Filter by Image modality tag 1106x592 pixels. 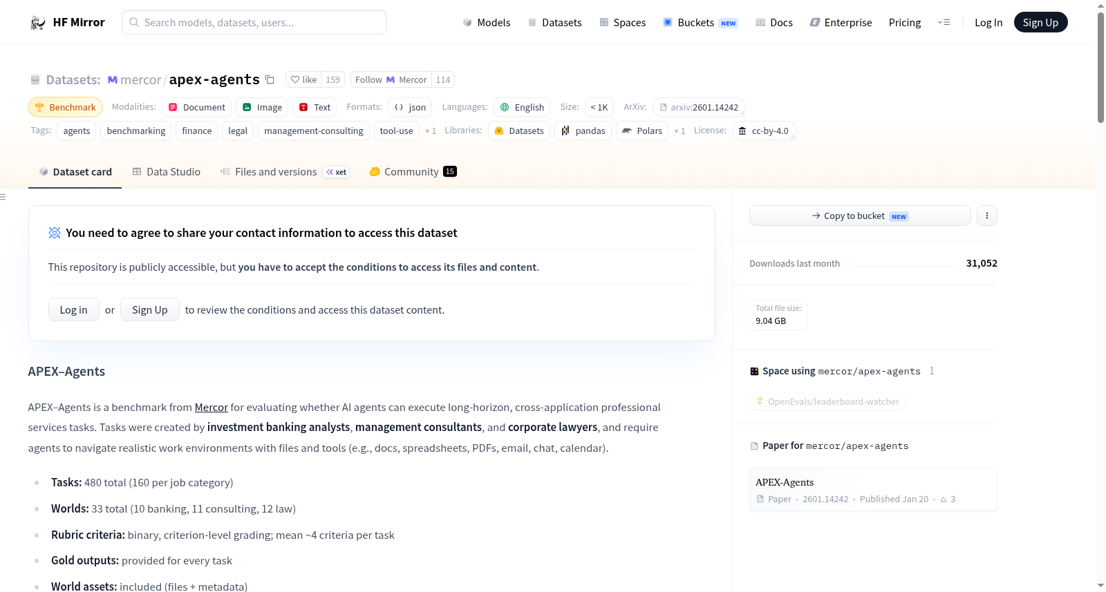pos(262,107)
